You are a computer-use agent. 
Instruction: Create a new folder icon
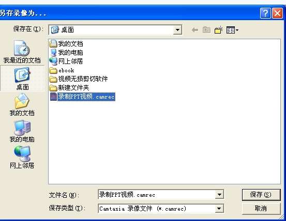219,30
